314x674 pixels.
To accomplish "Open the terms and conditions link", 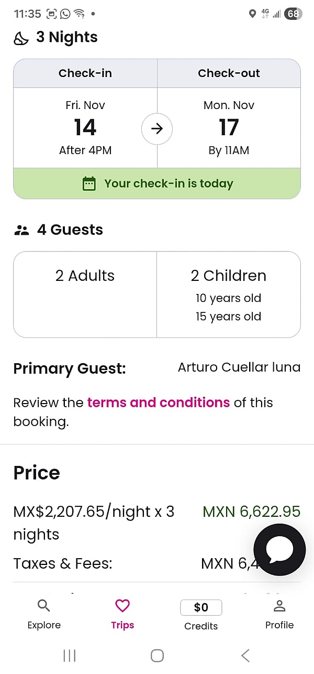I will (159, 403).
